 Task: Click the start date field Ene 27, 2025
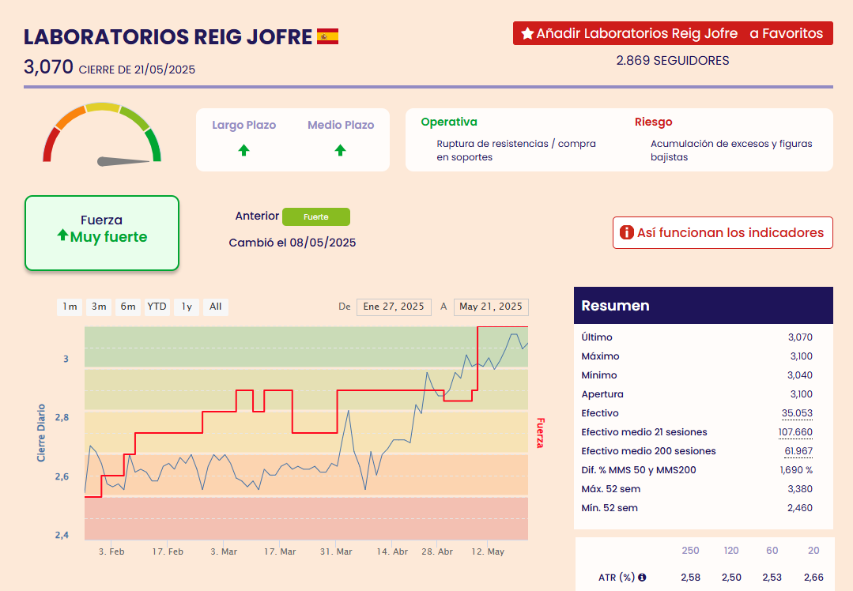tap(394, 307)
